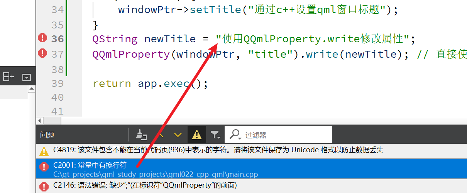
Task: Clear the issues list with broom icon
Action: (142, 135)
